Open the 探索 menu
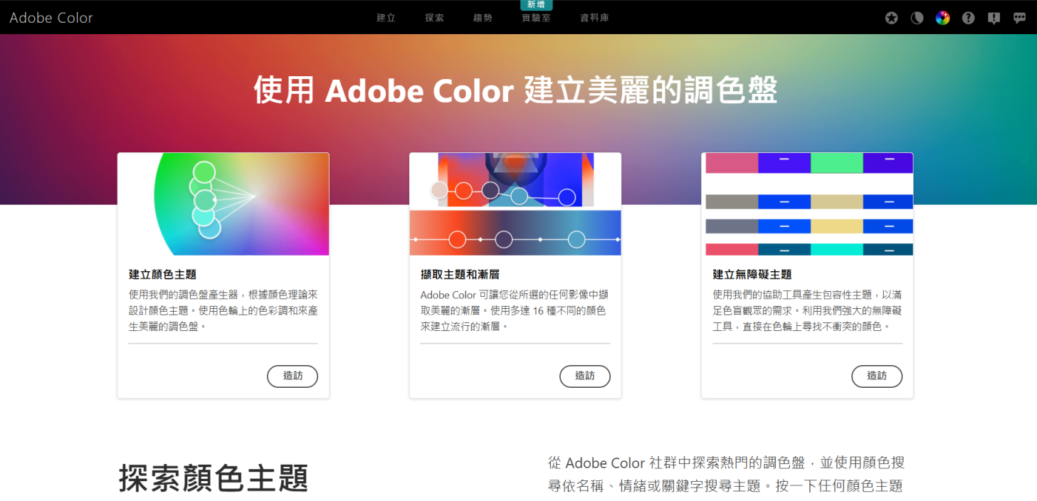The width and height of the screenshot is (1037, 501). pos(434,19)
